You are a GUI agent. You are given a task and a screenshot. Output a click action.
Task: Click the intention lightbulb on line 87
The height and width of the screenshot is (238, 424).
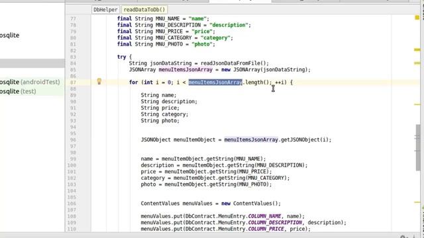coord(99,81)
